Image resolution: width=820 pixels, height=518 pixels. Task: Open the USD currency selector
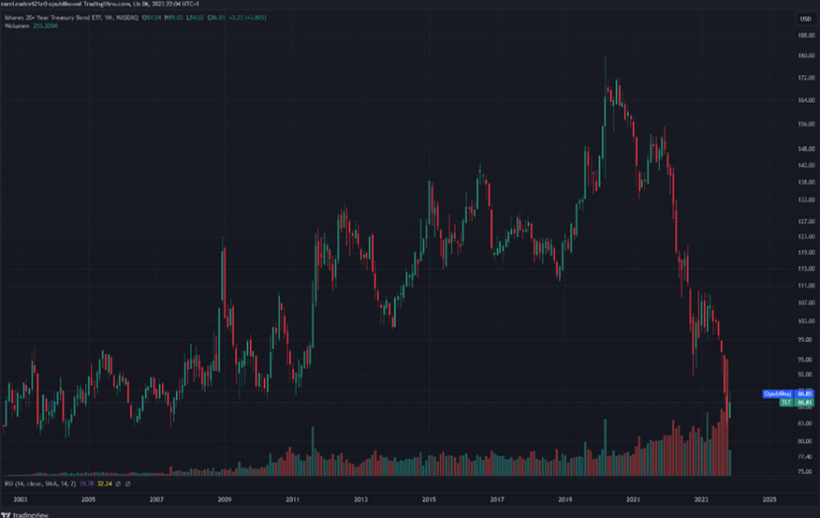[x=804, y=20]
